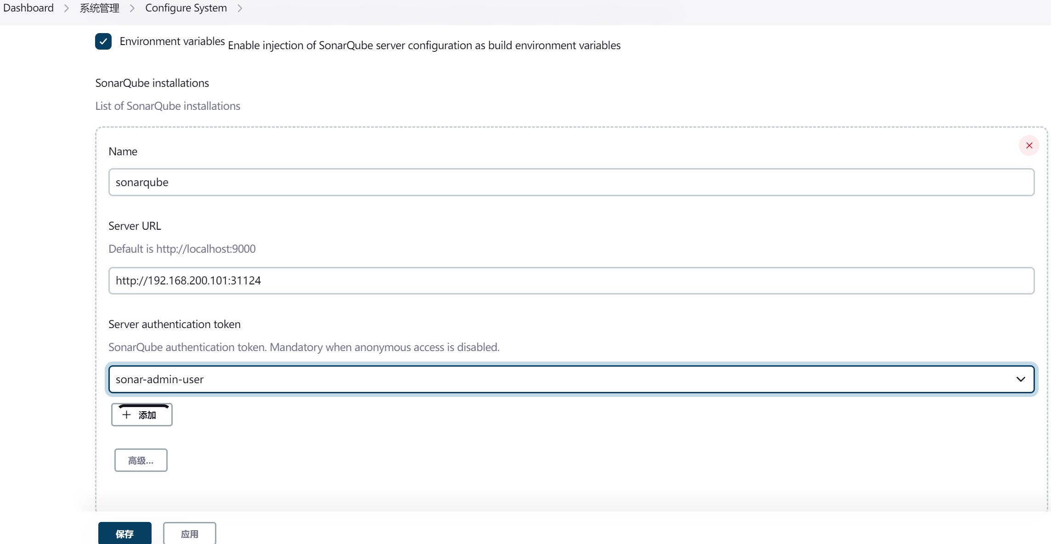Expand the chevron after 系统管理 breadcrumb
This screenshot has width=1051, height=544.
(132, 8)
